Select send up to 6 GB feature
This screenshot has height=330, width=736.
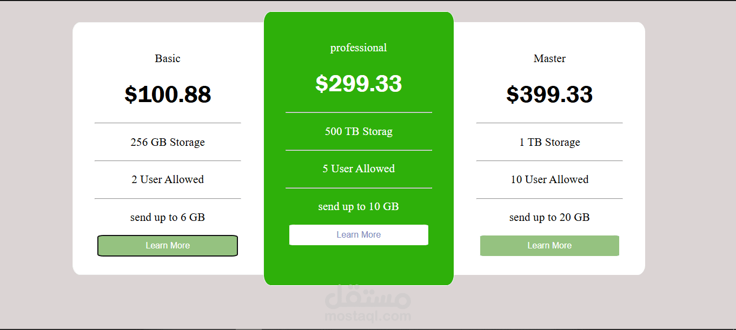coord(168,217)
